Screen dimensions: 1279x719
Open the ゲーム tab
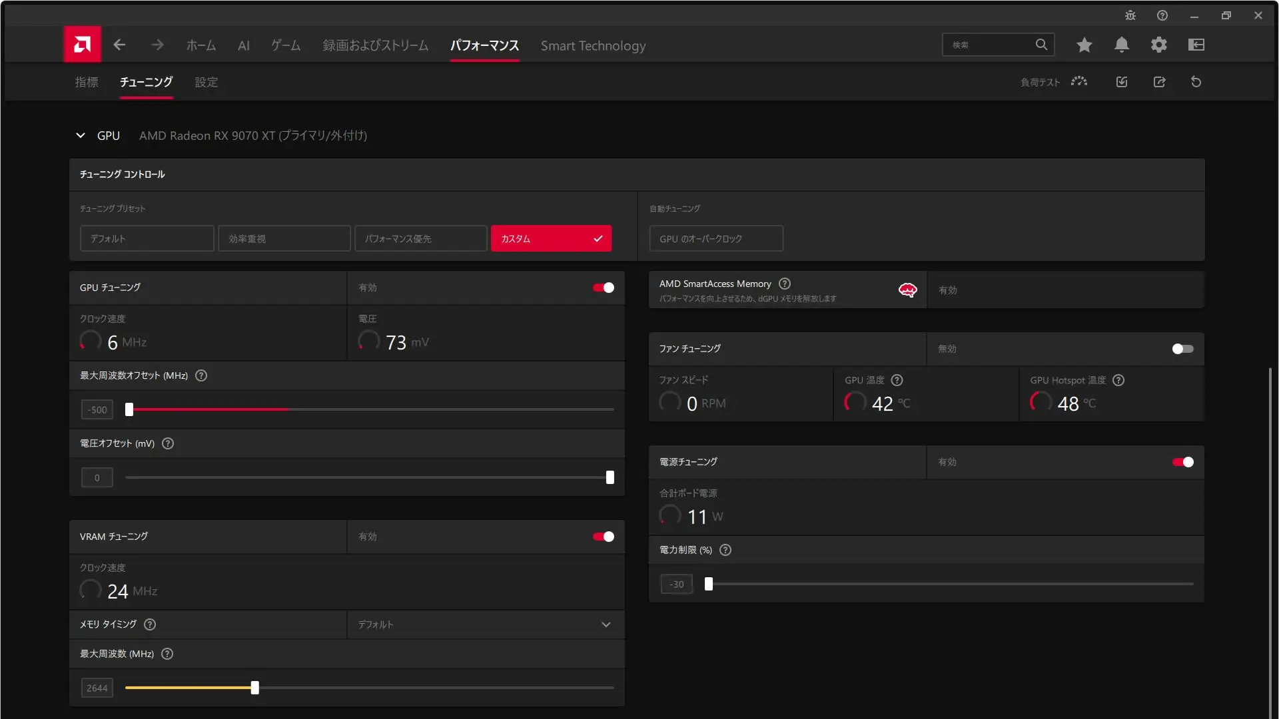pyautogui.click(x=286, y=45)
